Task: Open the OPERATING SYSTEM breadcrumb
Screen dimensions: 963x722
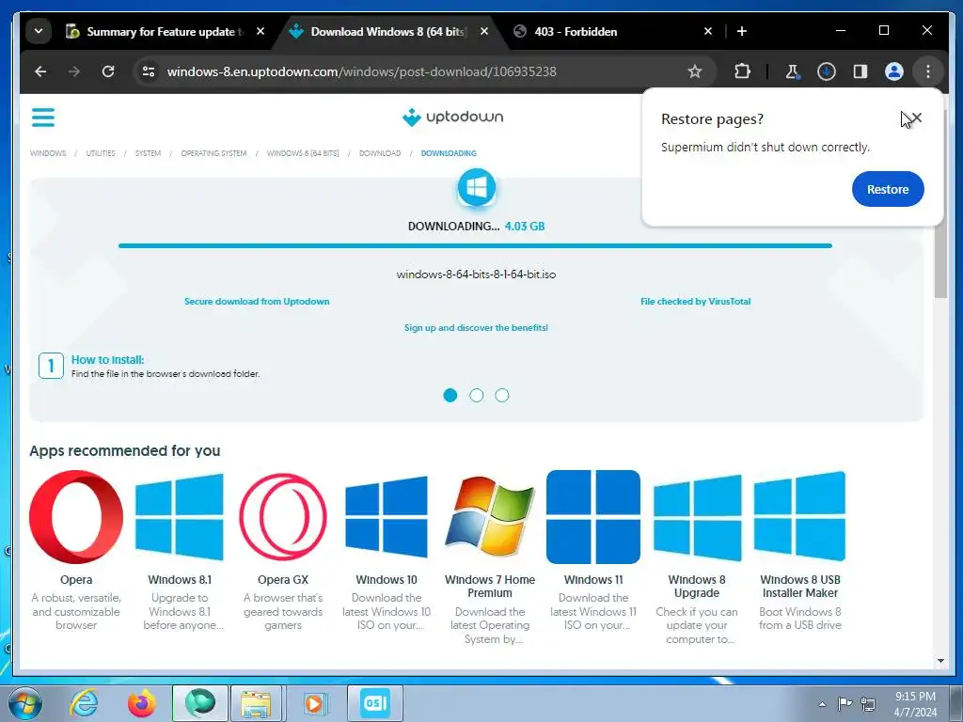Action: click(213, 153)
